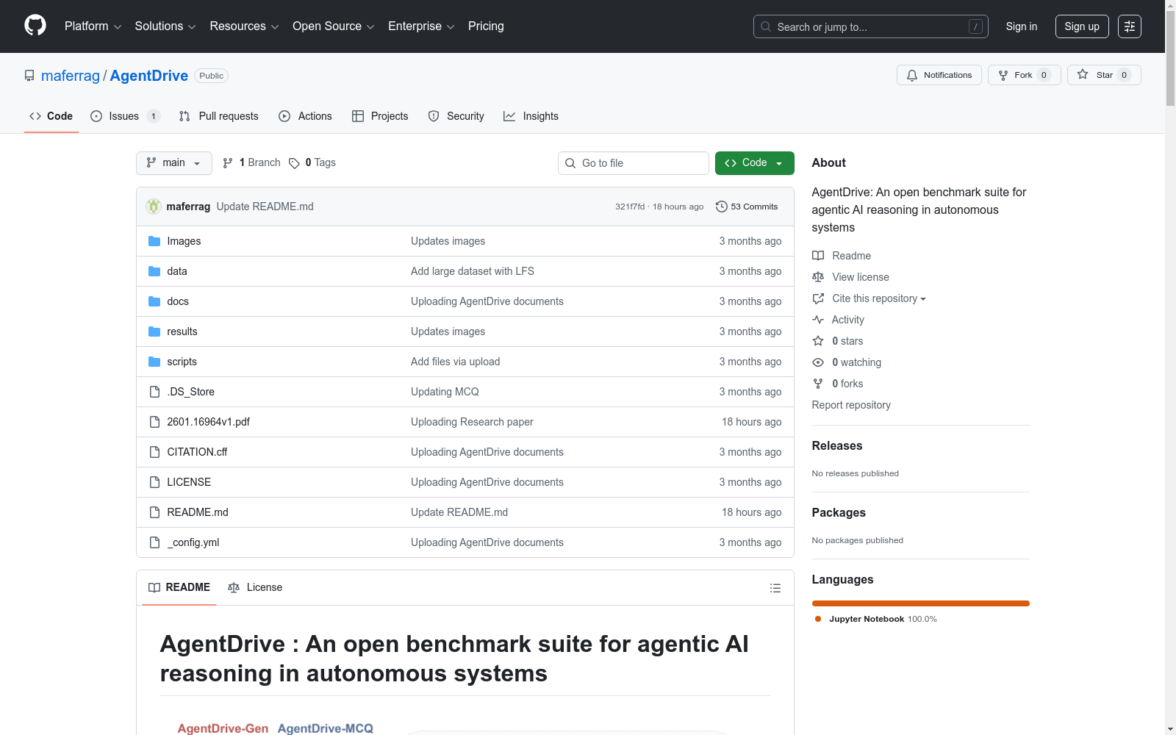Click the forks icon in About sidebar
The height and width of the screenshot is (735, 1176).
coord(818,384)
